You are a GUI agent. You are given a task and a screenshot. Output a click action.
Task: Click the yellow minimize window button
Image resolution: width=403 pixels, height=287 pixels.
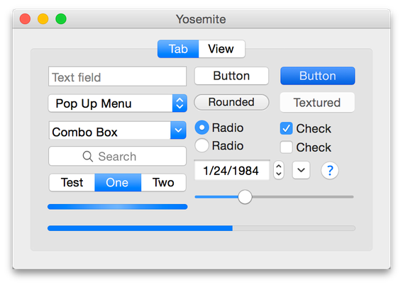coord(43,19)
